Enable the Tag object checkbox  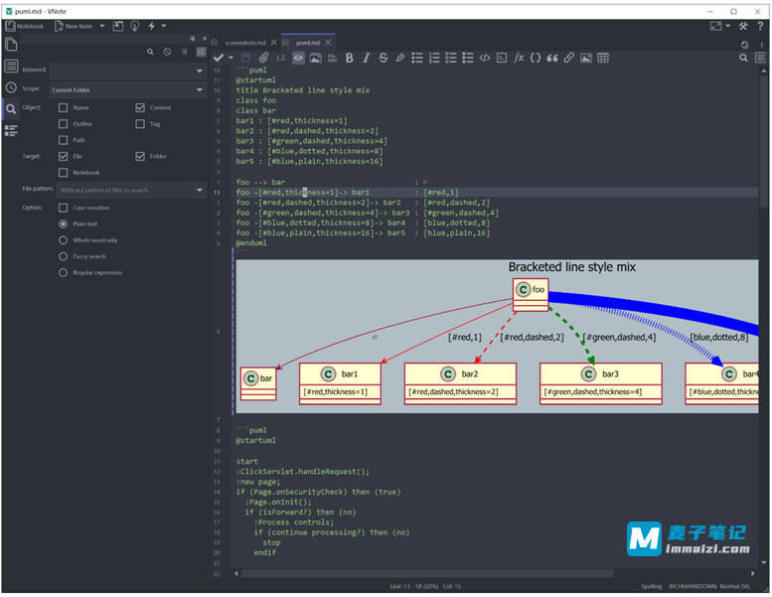140,123
